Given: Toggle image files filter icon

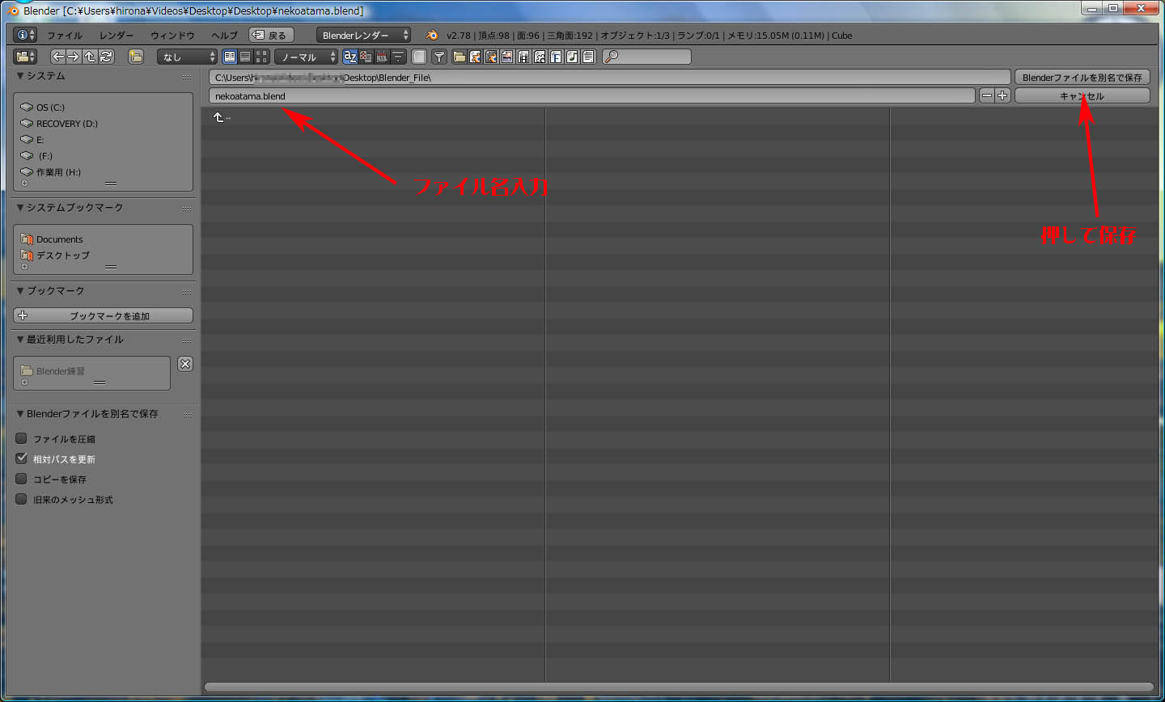Looking at the screenshot, I should pos(507,57).
